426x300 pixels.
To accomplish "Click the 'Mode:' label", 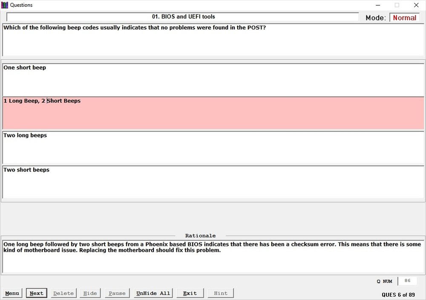I will [376, 18].
